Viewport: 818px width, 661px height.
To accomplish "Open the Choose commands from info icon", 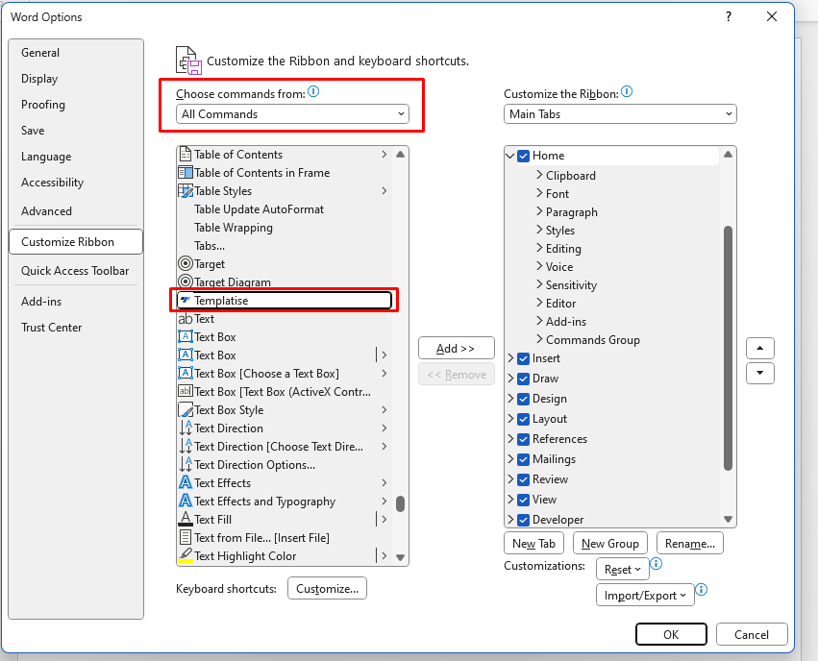I will pos(313,91).
